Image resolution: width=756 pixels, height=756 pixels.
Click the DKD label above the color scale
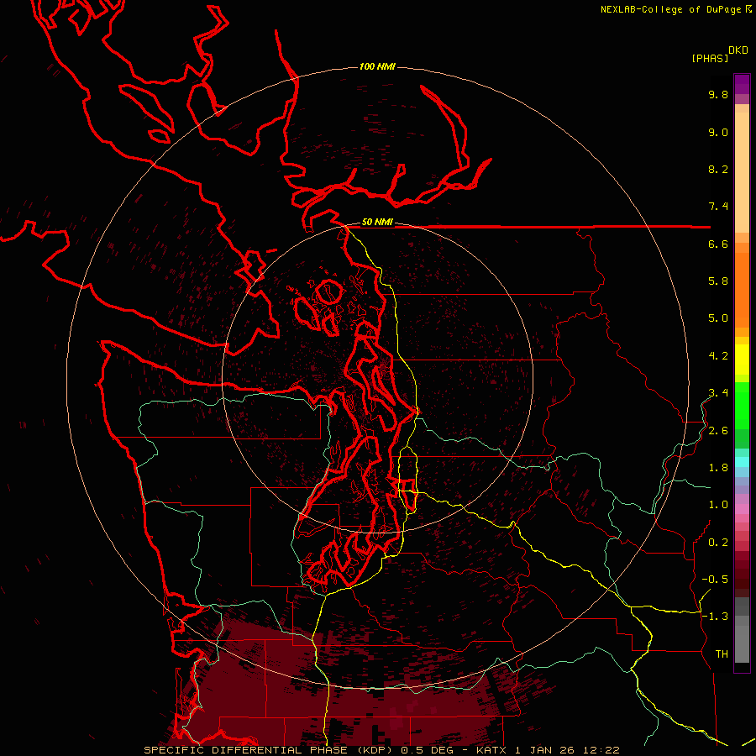coord(738,50)
